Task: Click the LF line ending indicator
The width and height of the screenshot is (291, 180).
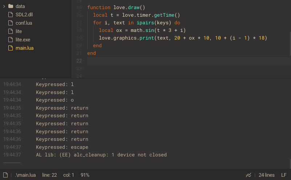Action: point(284,175)
